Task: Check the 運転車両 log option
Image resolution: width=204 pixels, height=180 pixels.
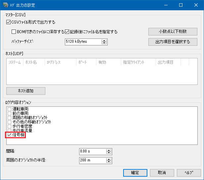Action: click(9, 109)
